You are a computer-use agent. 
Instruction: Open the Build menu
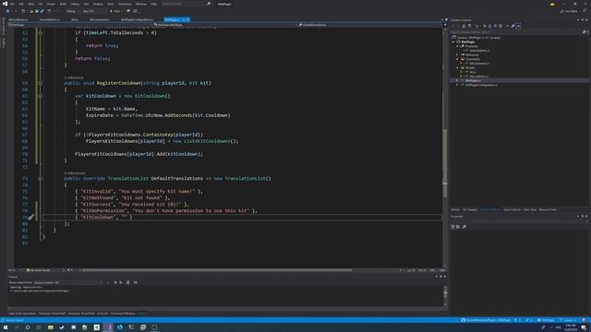coord(62,4)
